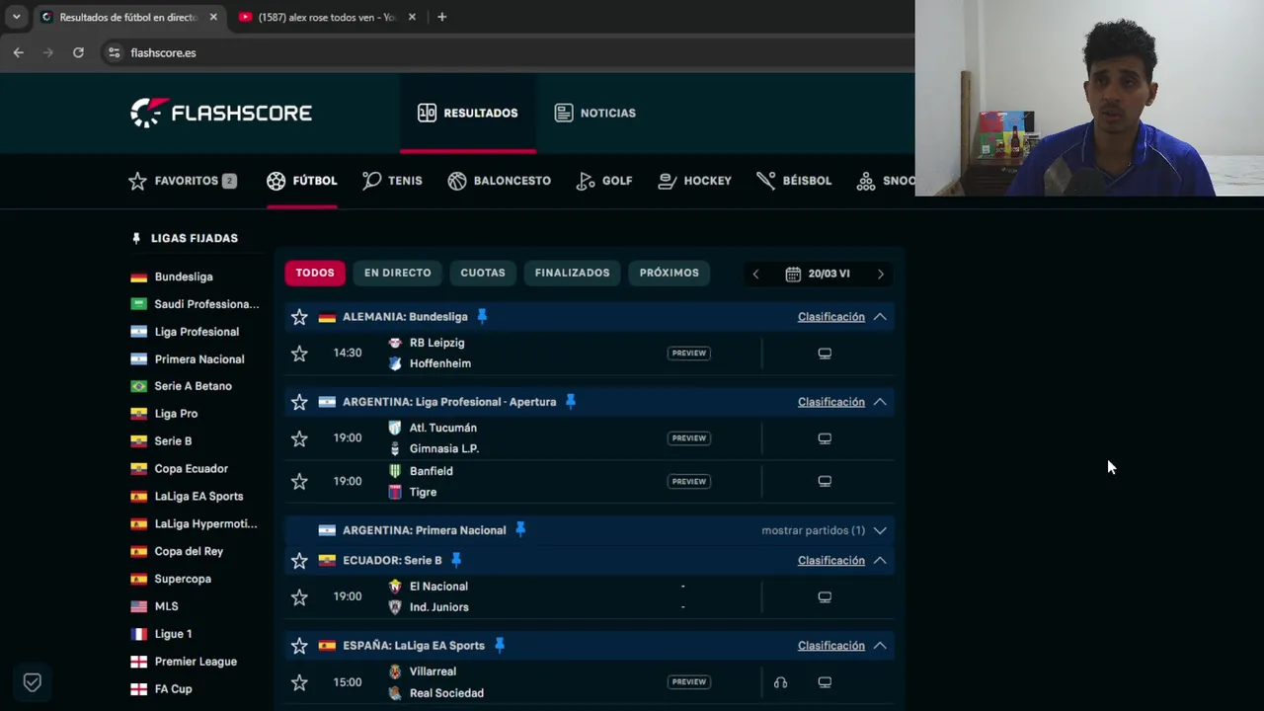Go to next day arrow
This screenshot has width=1264, height=711.
click(881, 274)
